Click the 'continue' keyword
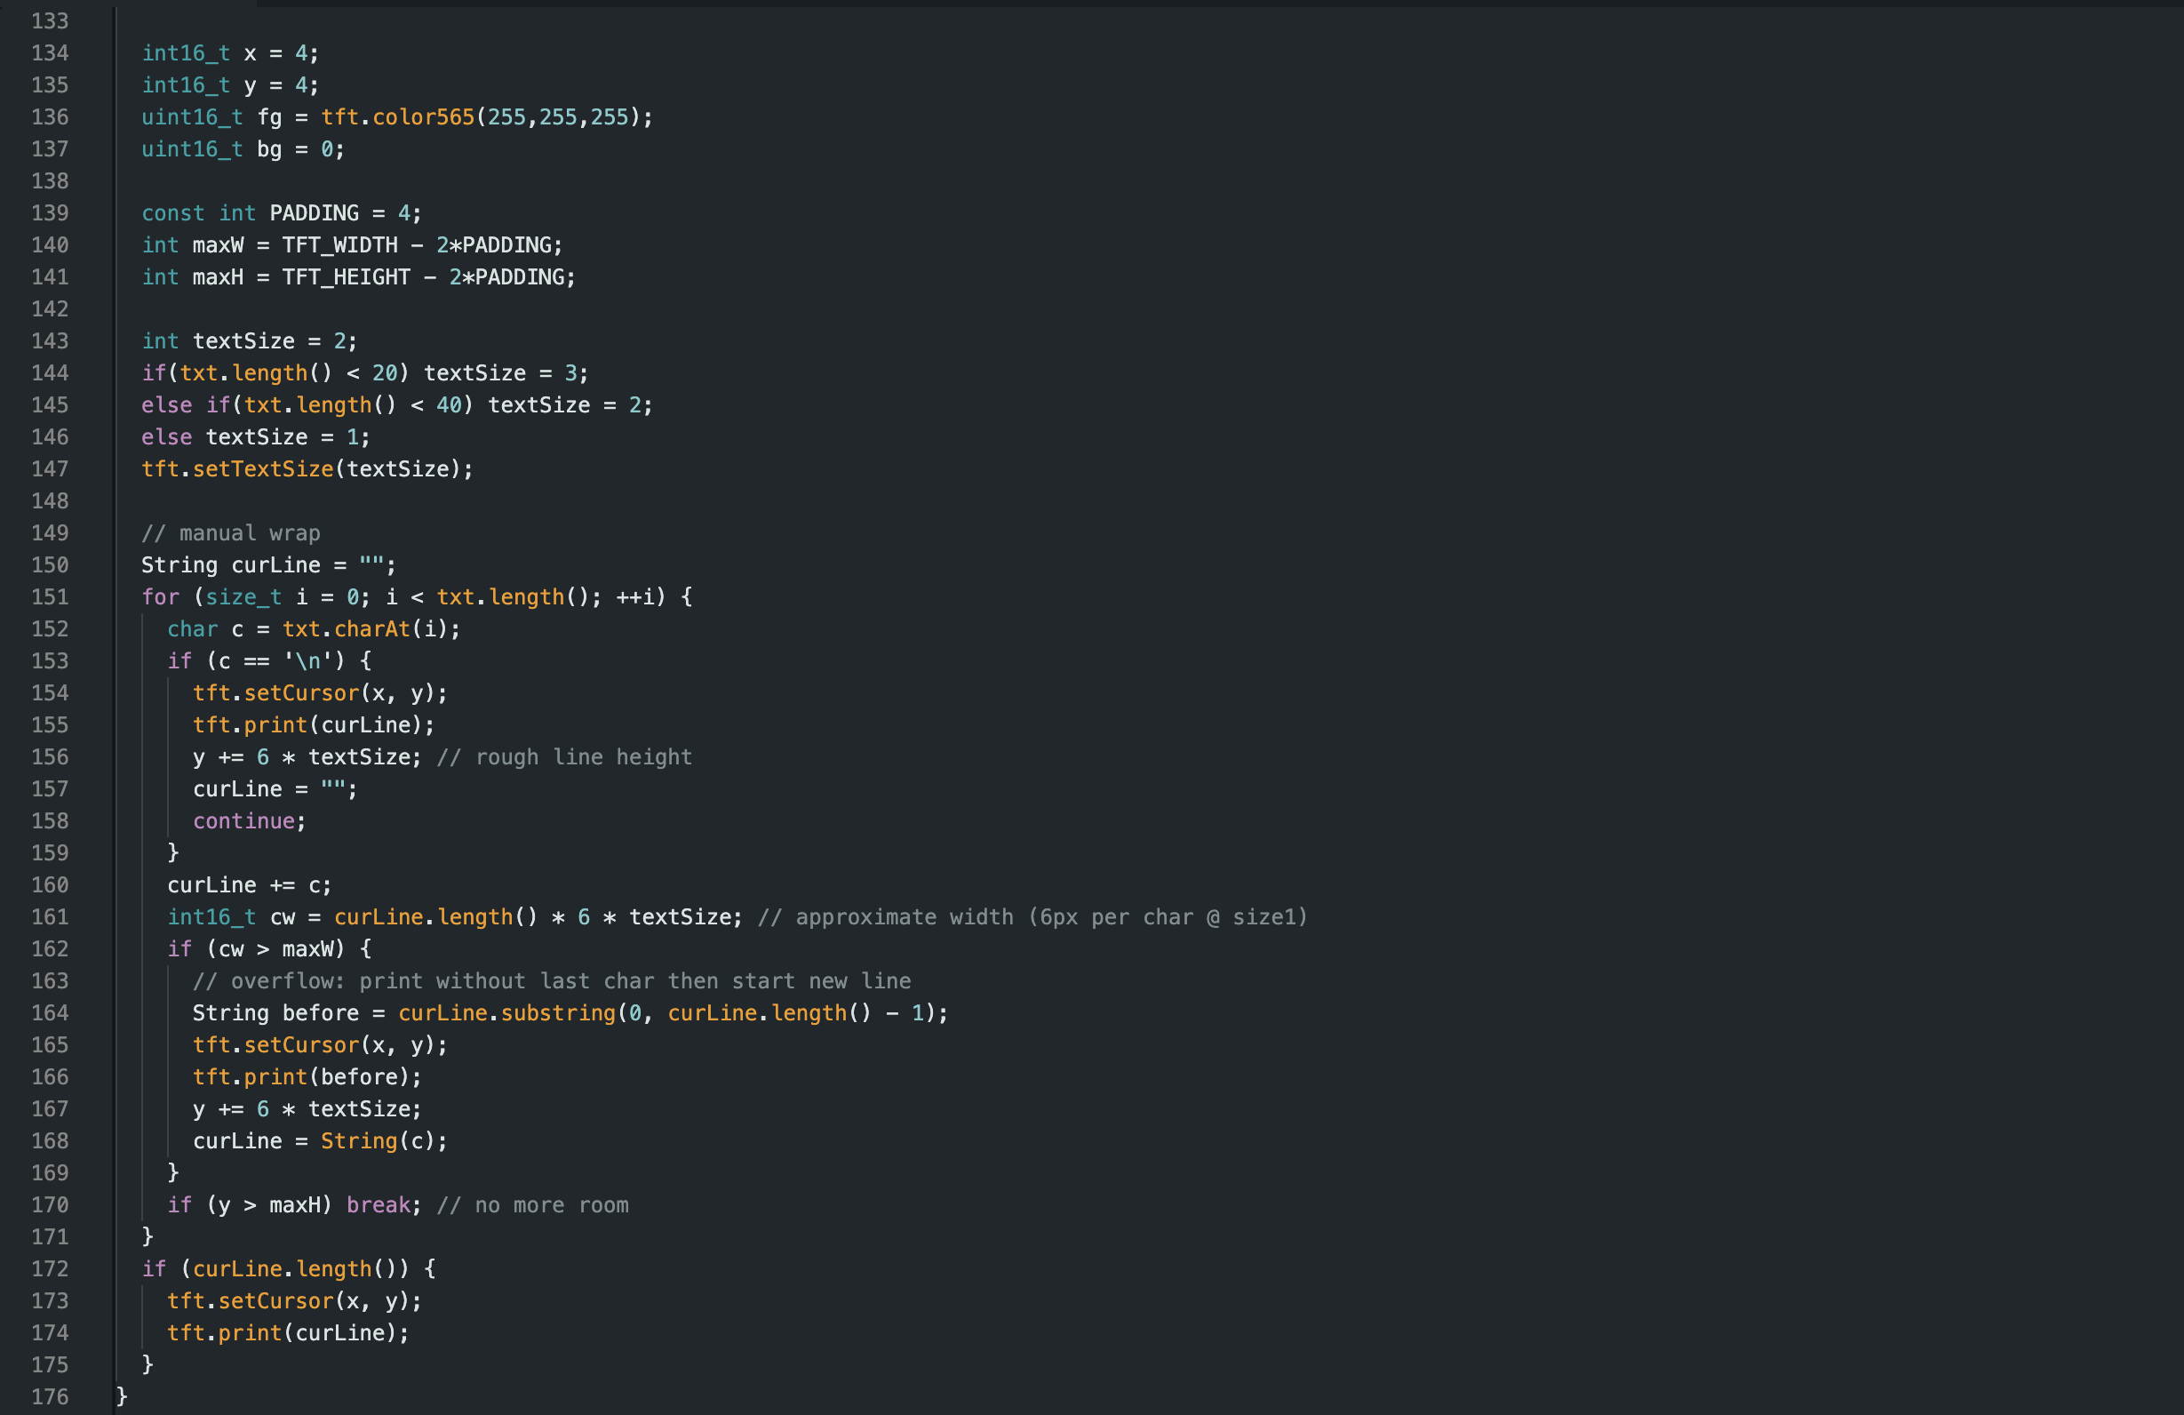Screen dimensions: 2184x1415 pos(243,821)
